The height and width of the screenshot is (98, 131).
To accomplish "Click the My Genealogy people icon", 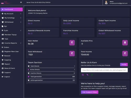I will (x=3, y=18).
